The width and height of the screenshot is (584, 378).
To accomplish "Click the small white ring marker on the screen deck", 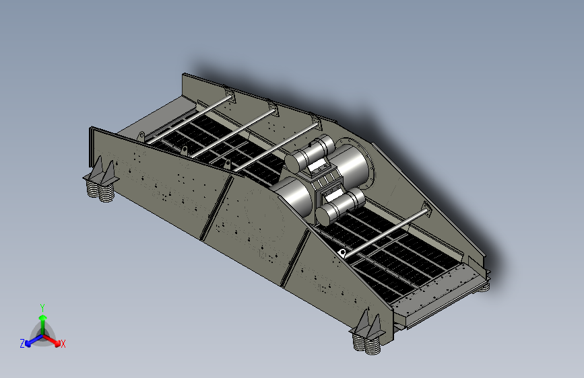I will coord(342,253).
